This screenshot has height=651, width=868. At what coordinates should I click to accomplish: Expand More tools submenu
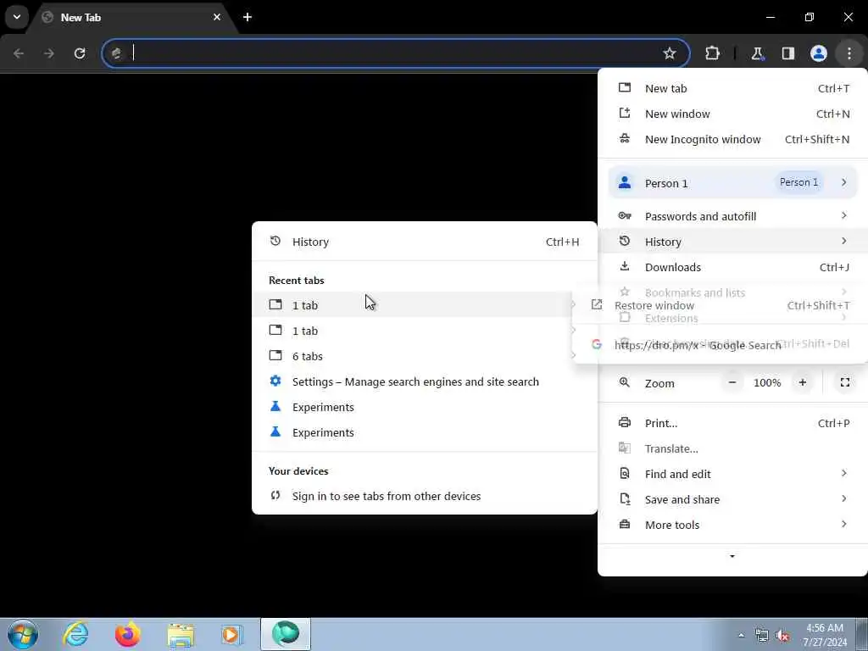pos(732,526)
